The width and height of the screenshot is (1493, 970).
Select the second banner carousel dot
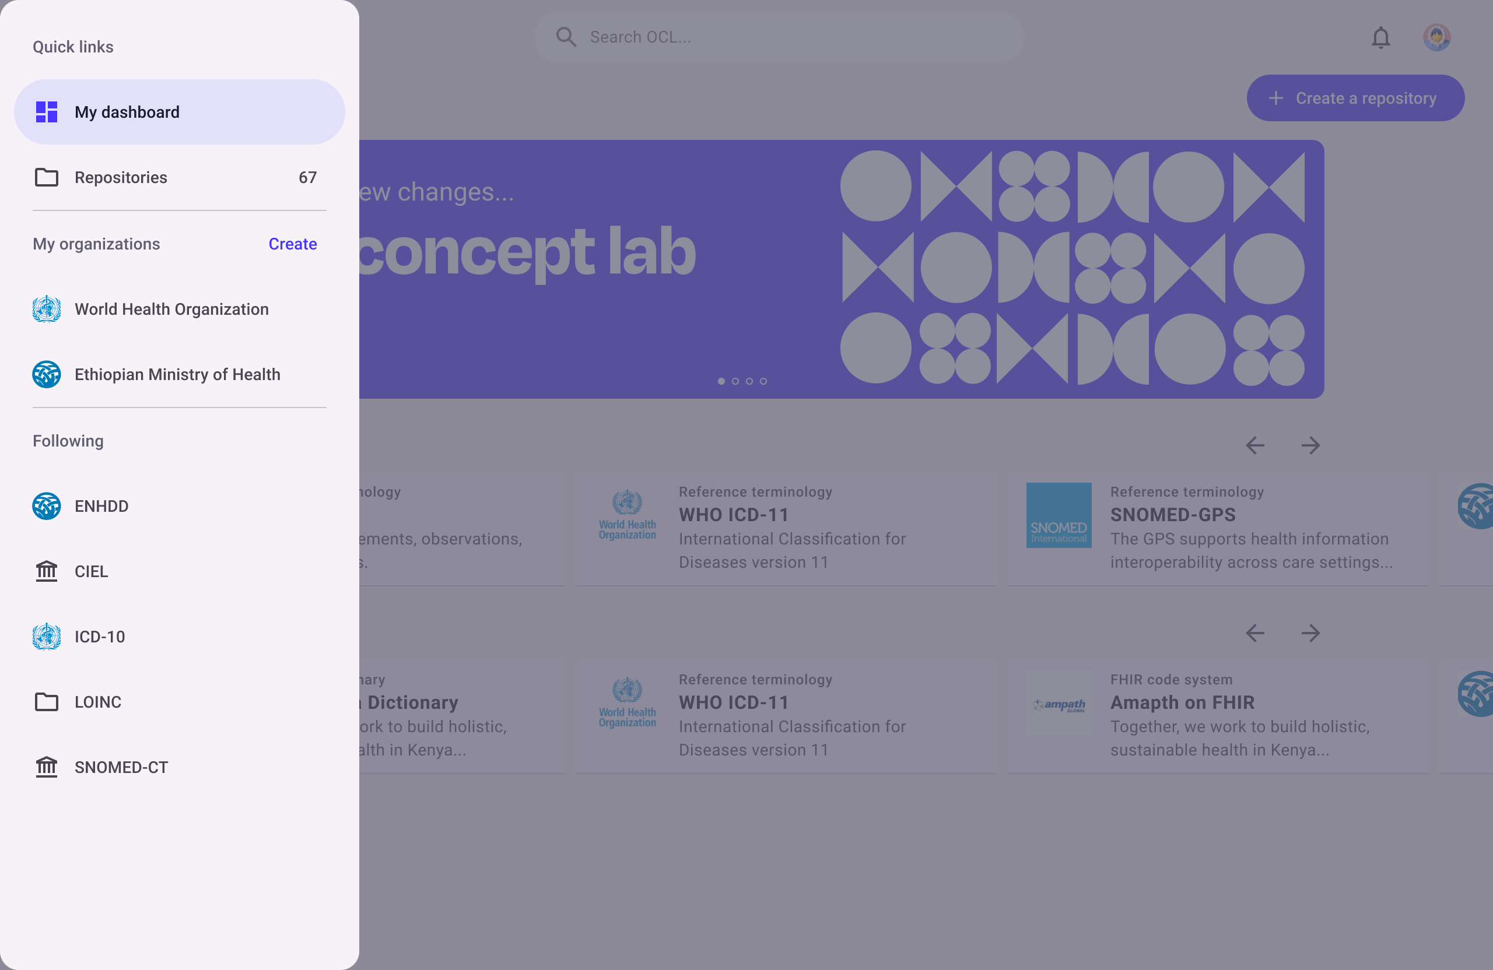click(x=735, y=381)
